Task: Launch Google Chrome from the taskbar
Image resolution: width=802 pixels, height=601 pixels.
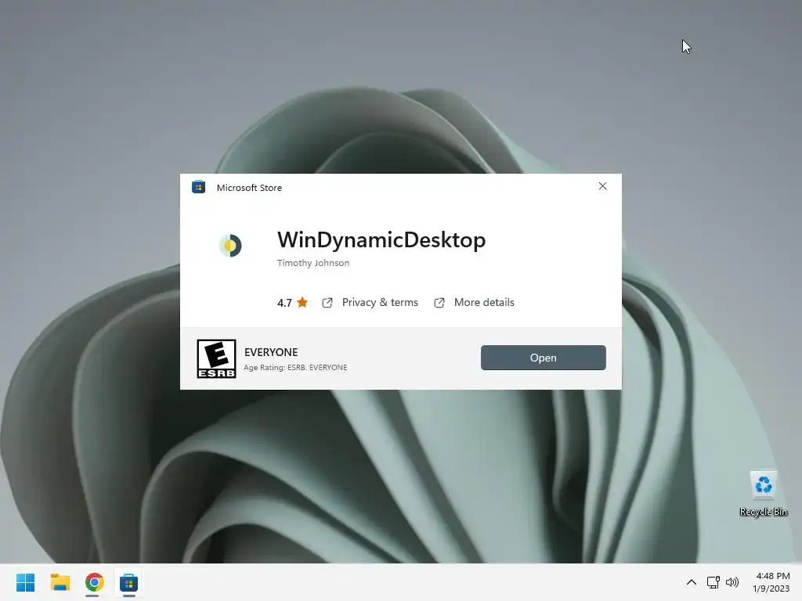Action: click(95, 582)
